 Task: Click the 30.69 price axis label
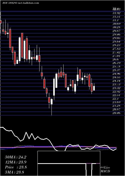116,24
